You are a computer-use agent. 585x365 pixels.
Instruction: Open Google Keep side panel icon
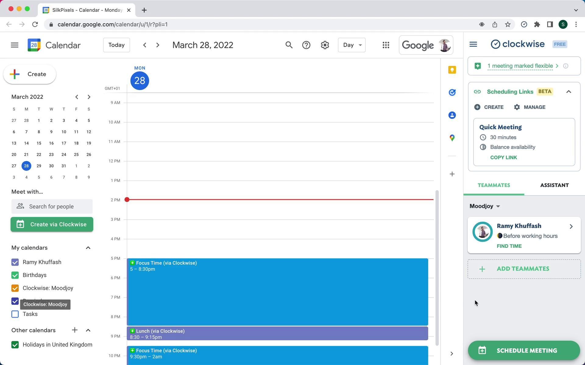click(x=452, y=70)
